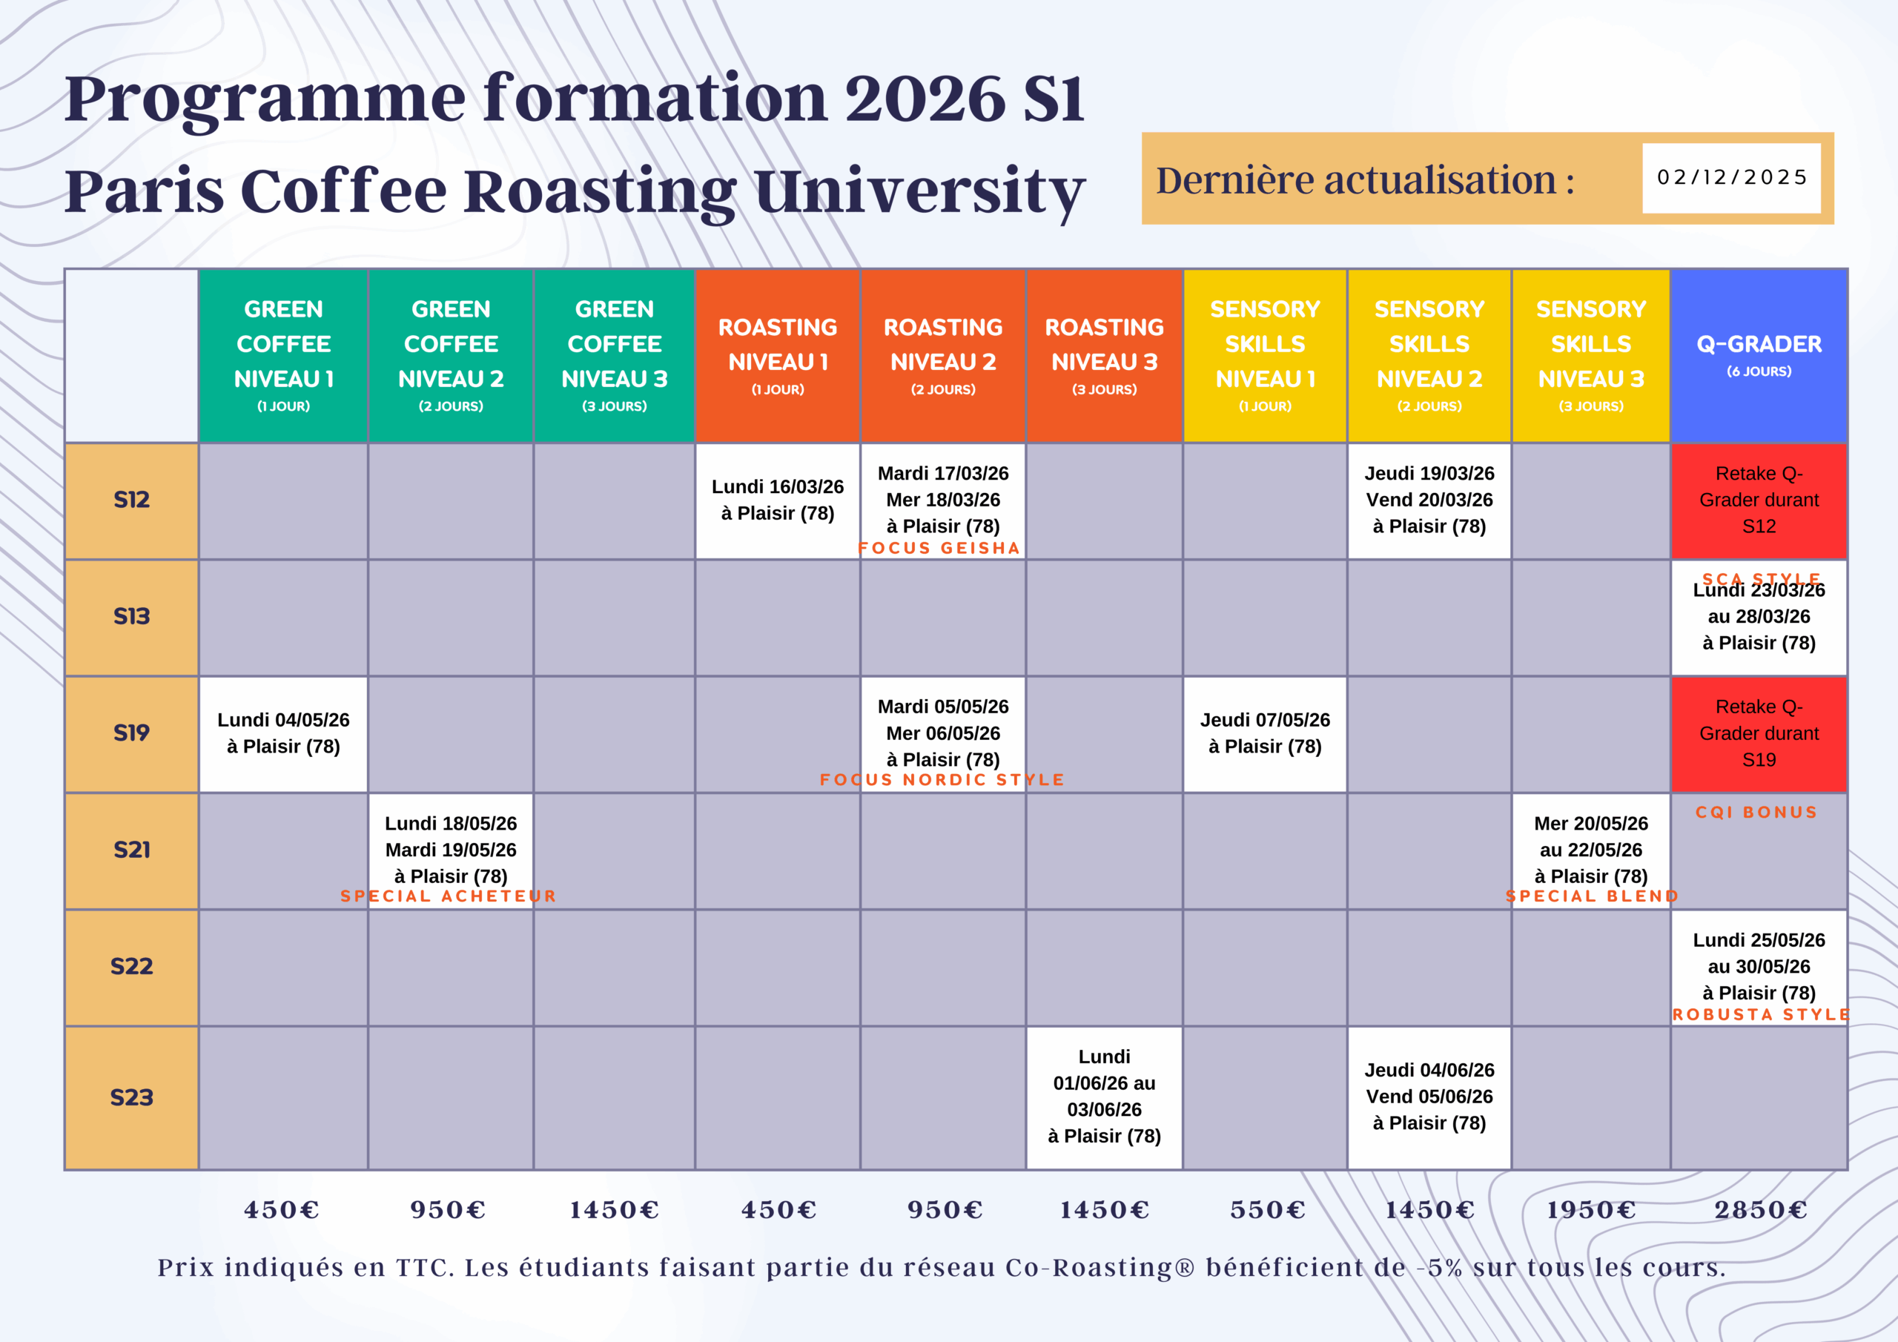Select the Green Coffee Niveau 3 column header

click(x=614, y=356)
